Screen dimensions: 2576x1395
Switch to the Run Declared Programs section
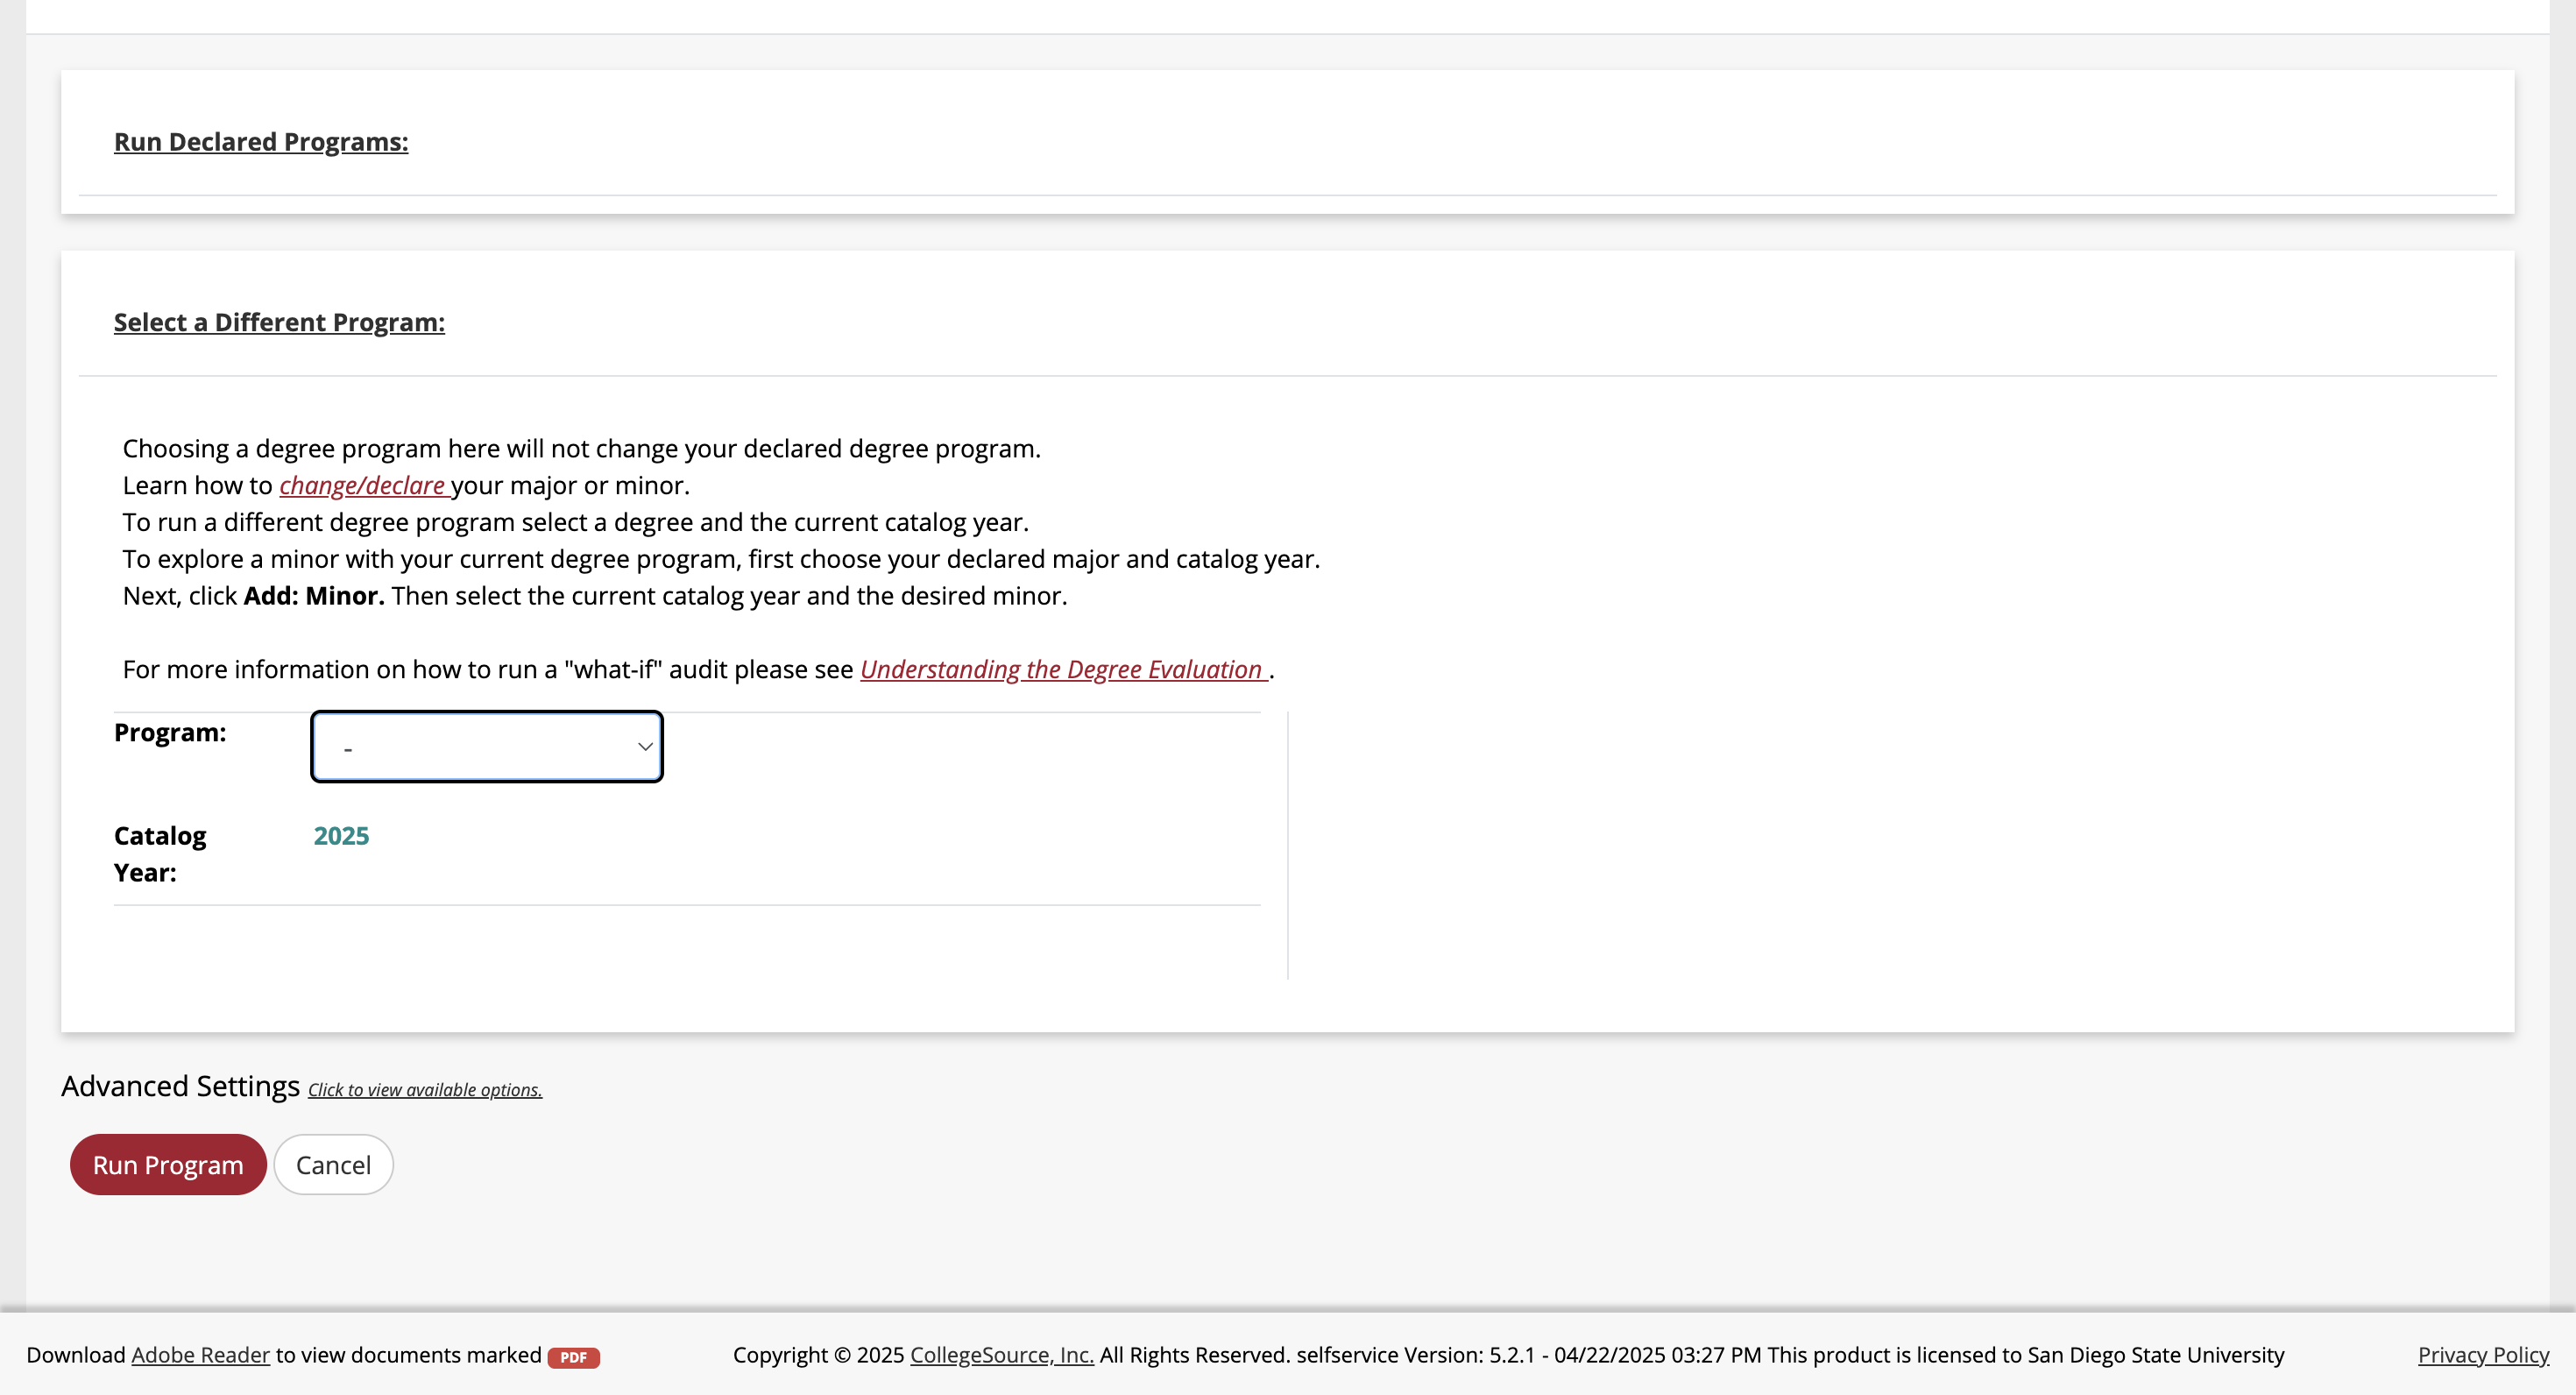pyautogui.click(x=261, y=141)
